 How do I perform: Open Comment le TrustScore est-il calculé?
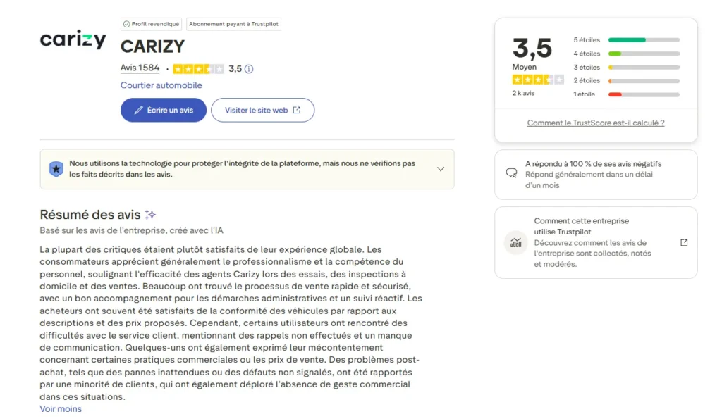[595, 123]
